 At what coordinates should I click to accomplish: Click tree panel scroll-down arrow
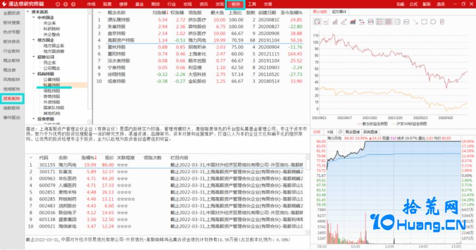tap(89, 122)
